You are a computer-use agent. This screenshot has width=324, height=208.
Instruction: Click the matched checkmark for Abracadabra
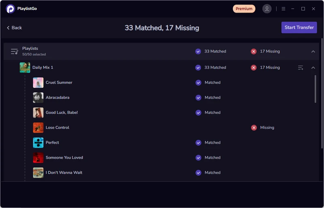pos(198,98)
